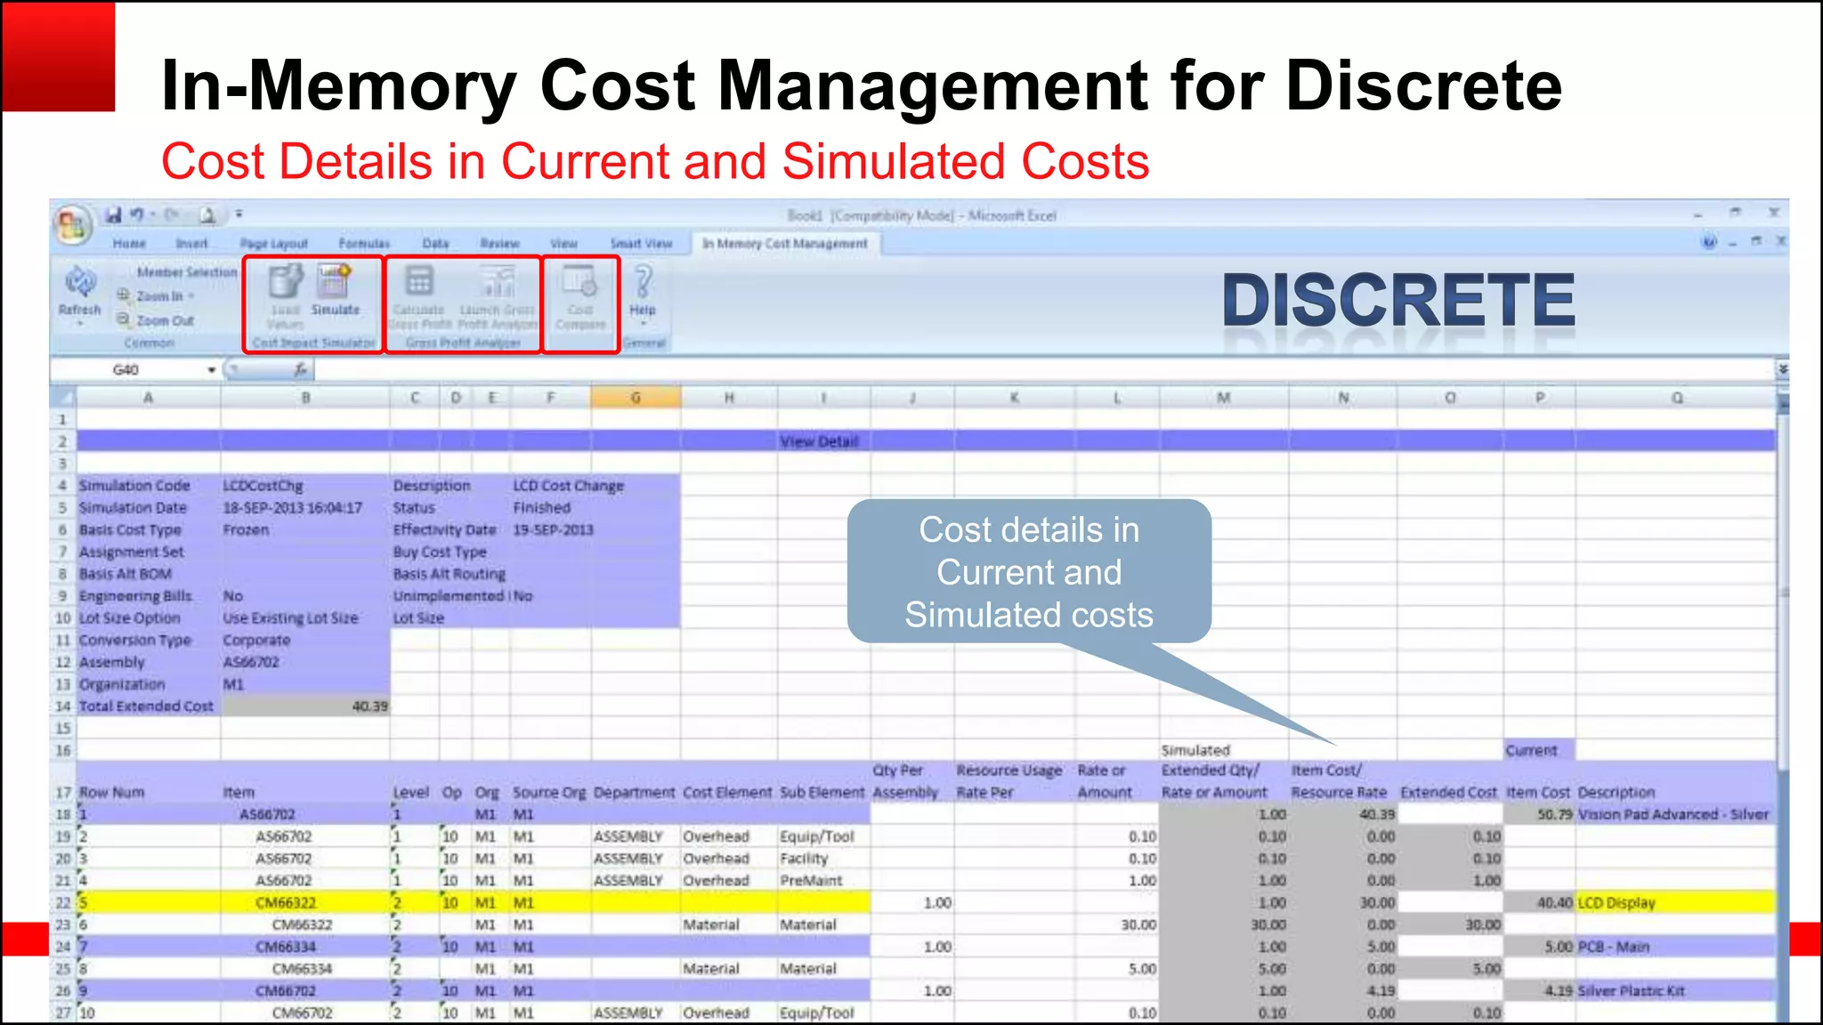Viewport: 1823px width, 1025px height.
Task: Open the Name Box dropdown arrow
Action: pyautogui.click(x=212, y=369)
